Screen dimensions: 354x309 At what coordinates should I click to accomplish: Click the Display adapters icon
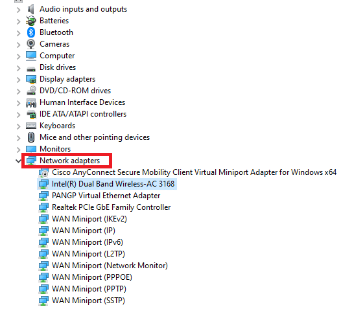pos(31,80)
